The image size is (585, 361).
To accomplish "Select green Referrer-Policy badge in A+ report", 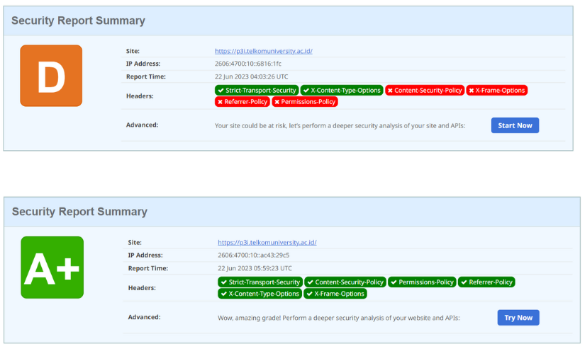I will (486, 282).
